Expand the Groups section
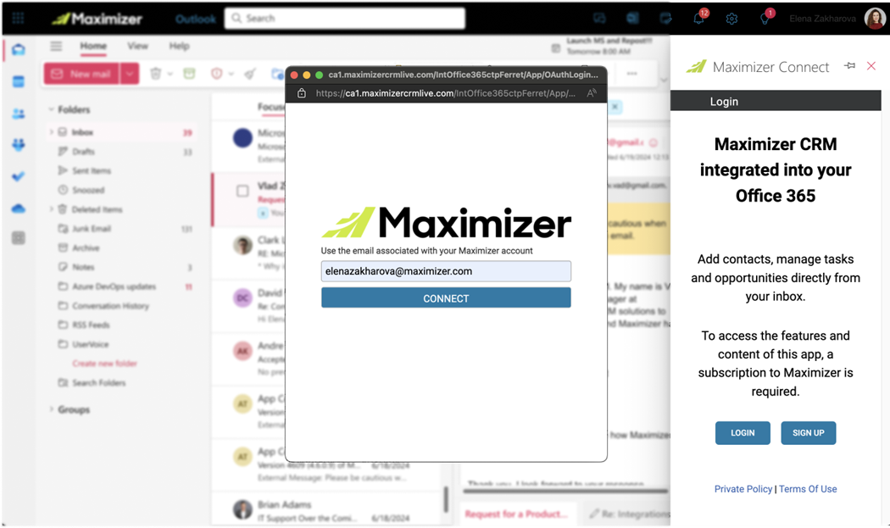The image size is (890, 528). (52, 409)
